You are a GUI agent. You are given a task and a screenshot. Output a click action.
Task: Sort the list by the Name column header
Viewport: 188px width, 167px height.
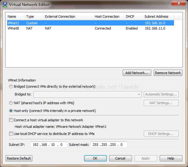click(15, 16)
